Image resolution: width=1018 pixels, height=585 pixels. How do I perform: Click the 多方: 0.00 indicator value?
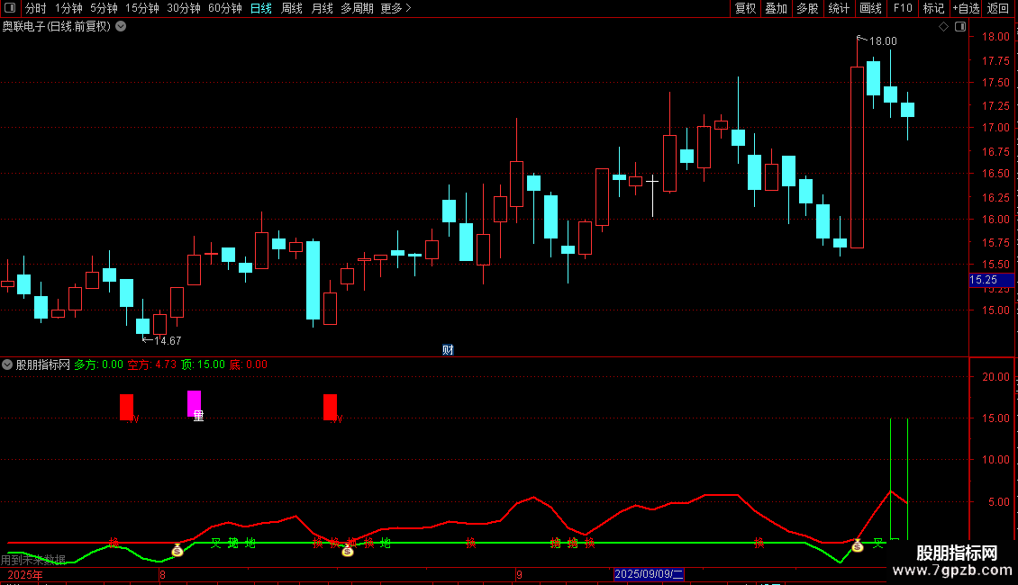click(x=98, y=364)
